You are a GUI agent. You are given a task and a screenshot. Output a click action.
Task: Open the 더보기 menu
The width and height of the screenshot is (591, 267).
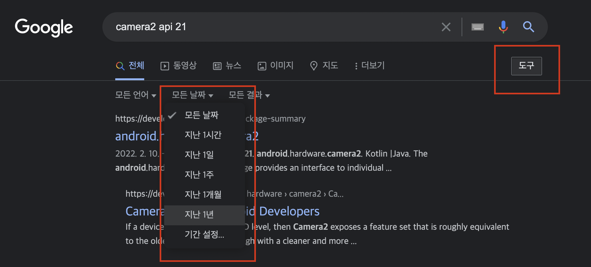(370, 66)
